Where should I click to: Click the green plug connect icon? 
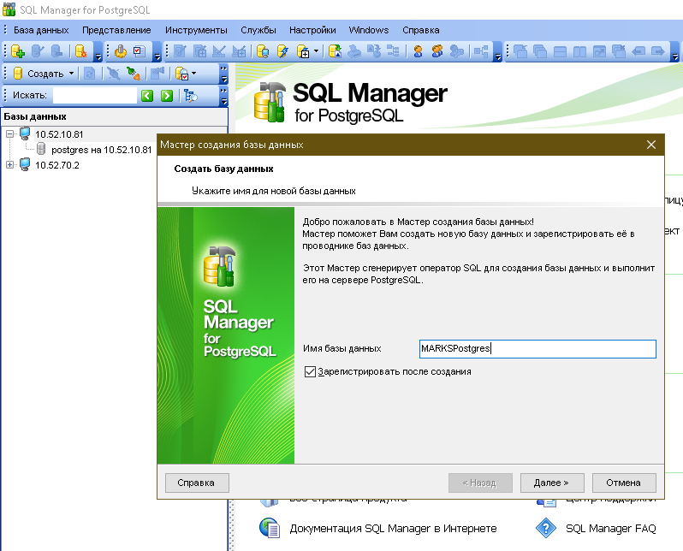[x=134, y=74]
